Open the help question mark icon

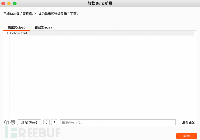pos(6,122)
